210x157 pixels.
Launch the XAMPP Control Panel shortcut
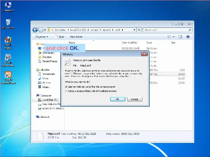(8, 78)
